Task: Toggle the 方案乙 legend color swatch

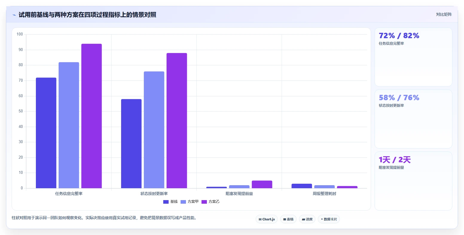Action: [x=204, y=202]
